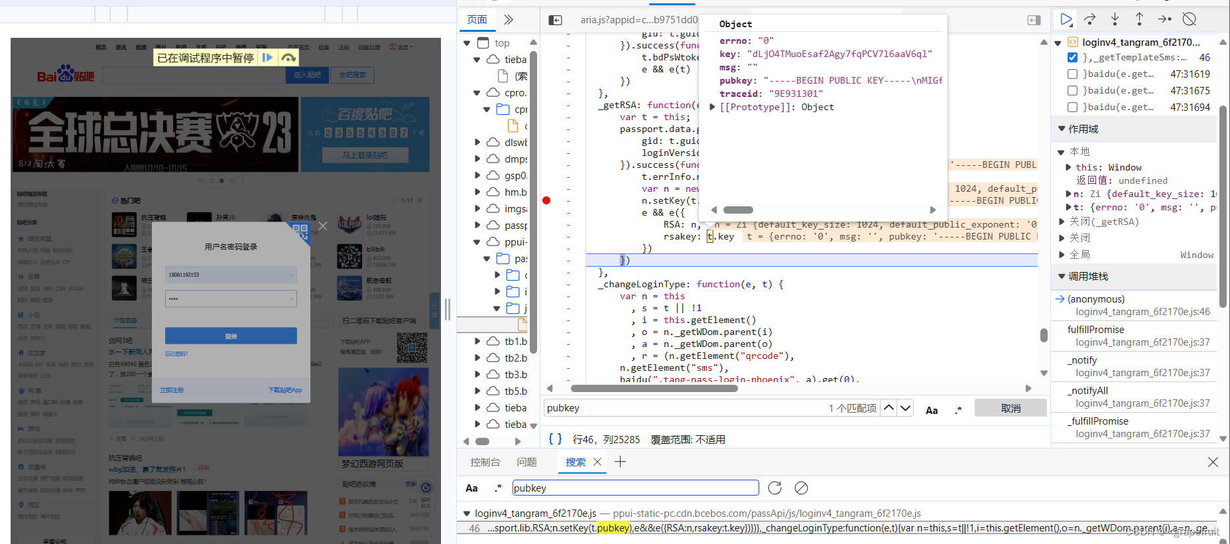Image resolution: width=1230 pixels, height=544 pixels.
Task: Refresh the search results icon
Action: point(774,488)
